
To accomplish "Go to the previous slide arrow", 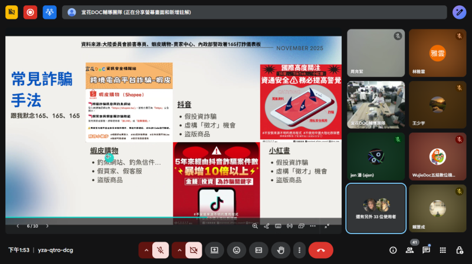I will 18,226.
